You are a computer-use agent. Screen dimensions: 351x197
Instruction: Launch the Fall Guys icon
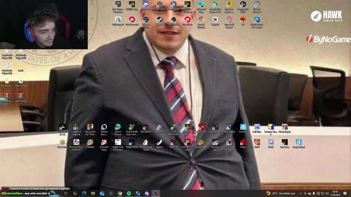pos(257,129)
